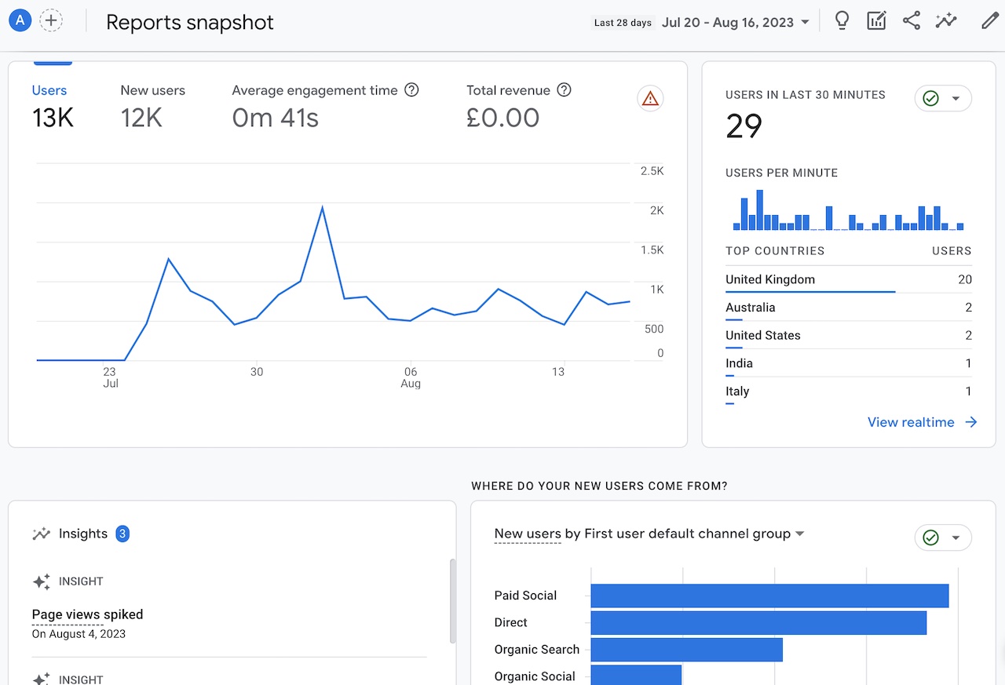Select the Total revenue metric tab

[519, 105]
